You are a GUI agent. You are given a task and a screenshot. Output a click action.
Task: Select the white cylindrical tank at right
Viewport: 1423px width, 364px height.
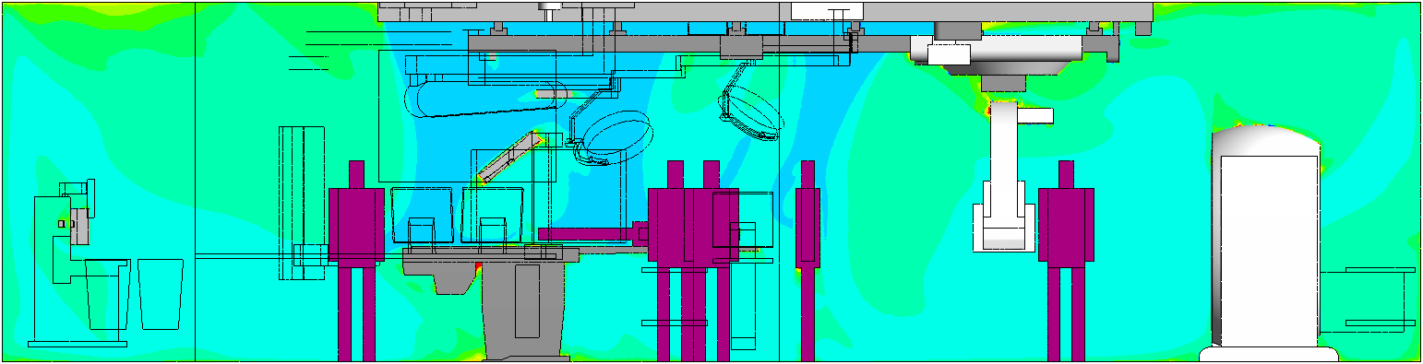click(1269, 244)
